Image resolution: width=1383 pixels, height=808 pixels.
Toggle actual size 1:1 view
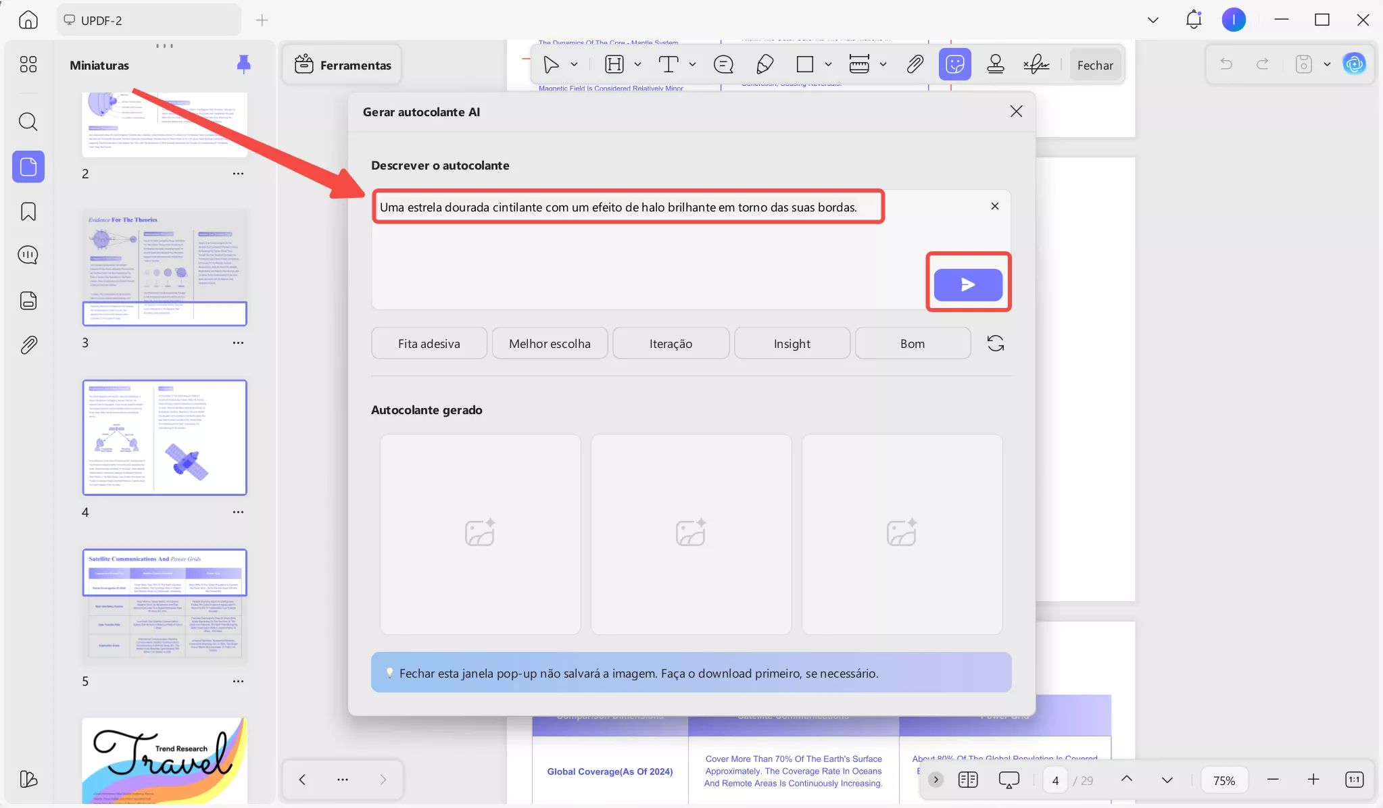(1354, 780)
